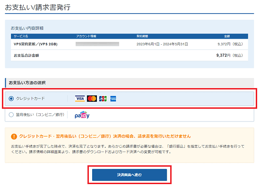Image resolution: width=260 pixels, height=186 pixels.
Task: Select the 翌月後払い (コンビニ/銀行) radio button
Action: coord(11,114)
